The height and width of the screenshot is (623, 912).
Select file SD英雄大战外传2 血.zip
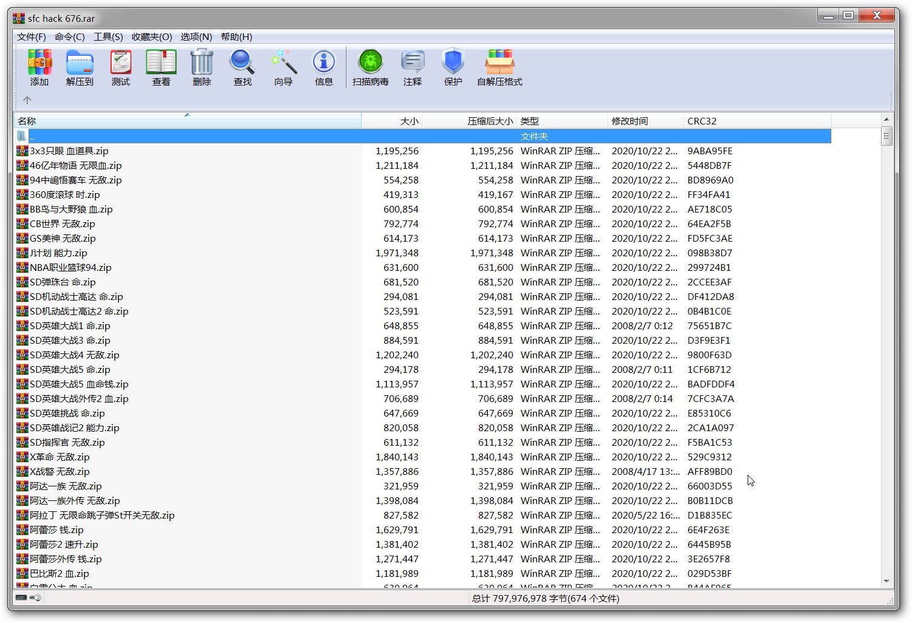click(x=79, y=398)
